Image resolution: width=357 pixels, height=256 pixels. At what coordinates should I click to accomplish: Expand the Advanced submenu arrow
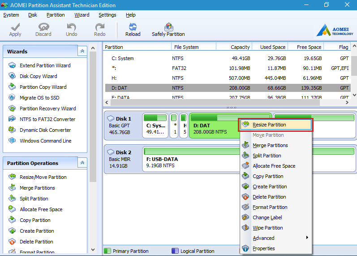[x=307, y=238]
